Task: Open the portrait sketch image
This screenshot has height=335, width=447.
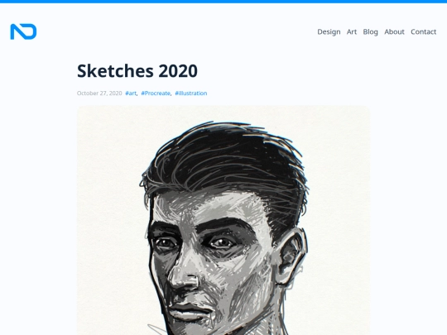Action: (x=223, y=220)
